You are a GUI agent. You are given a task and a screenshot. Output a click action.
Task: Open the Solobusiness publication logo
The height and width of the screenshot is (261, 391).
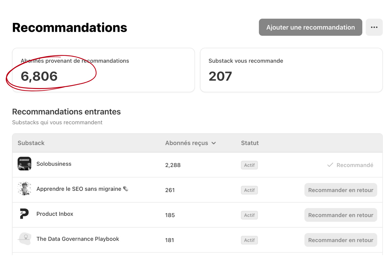25,164
